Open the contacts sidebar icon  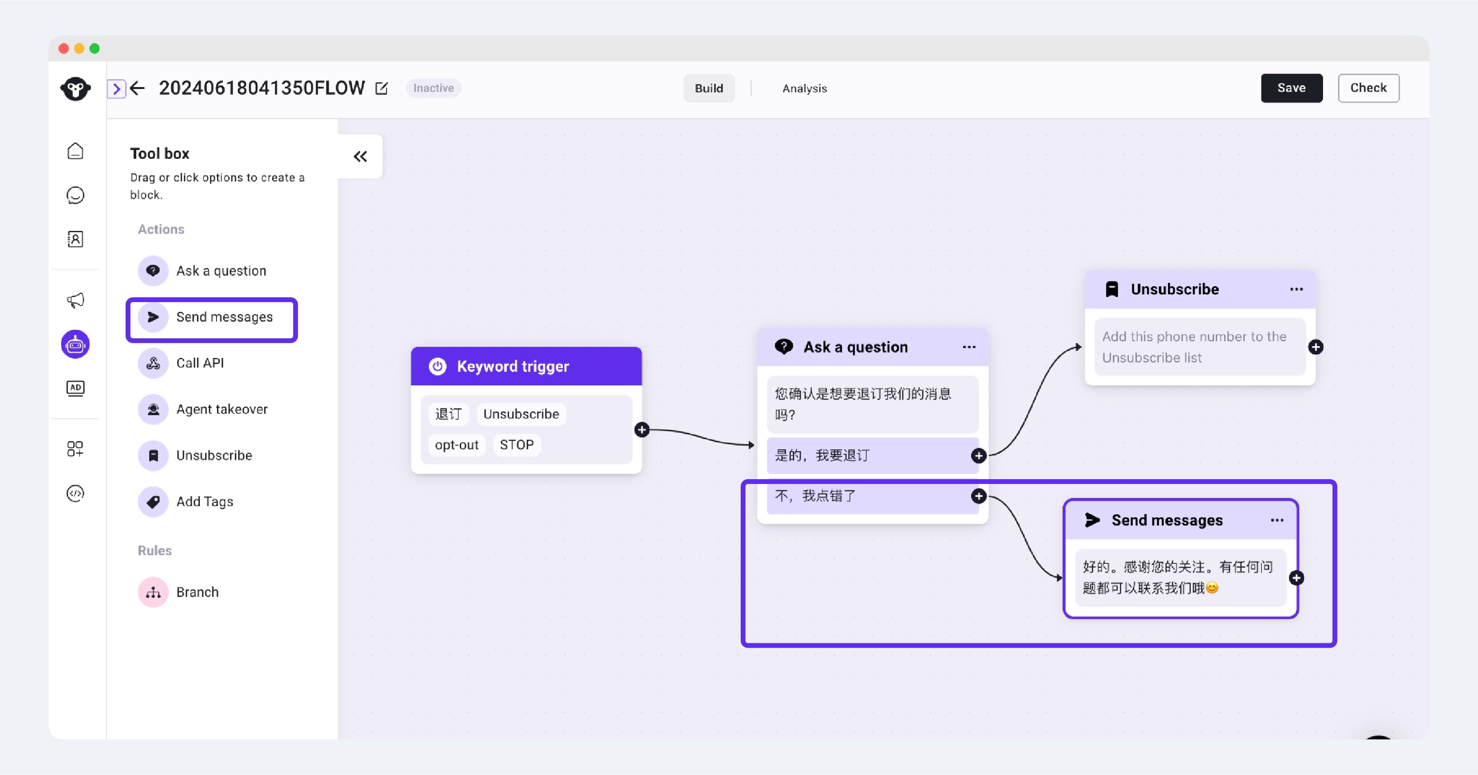[75, 239]
